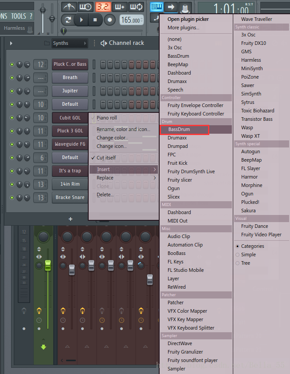Select Fruity Video Player plugin
Screen dimensions: 290x374
pyautogui.click(x=261, y=235)
